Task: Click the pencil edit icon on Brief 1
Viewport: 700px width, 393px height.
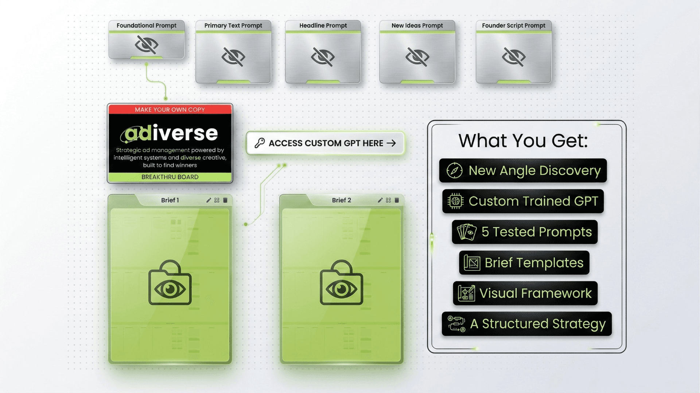Action: pos(209,200)
